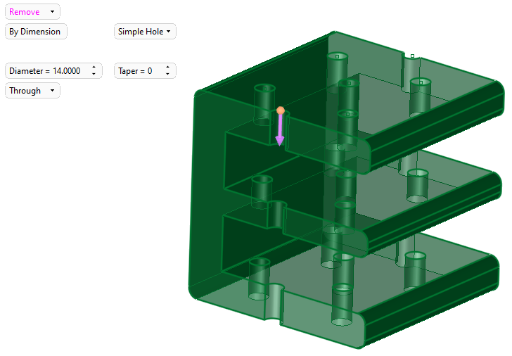
Task: Click the square marker on the top-center hole
Action: tap(337, 56)
